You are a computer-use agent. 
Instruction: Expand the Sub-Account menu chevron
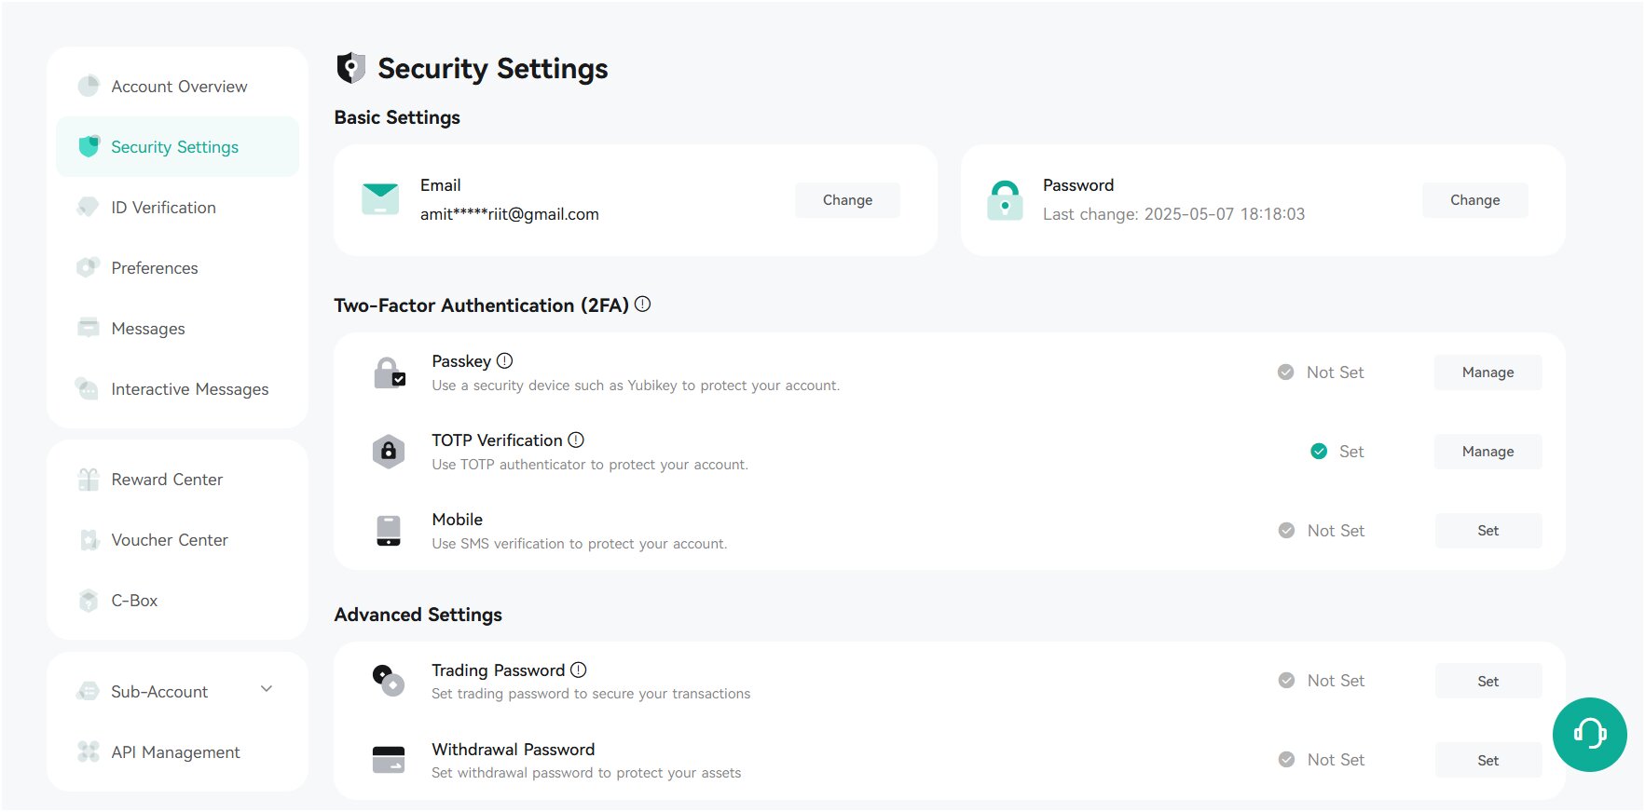(x=267, y=689)
